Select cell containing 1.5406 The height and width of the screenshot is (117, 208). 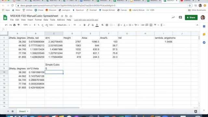pyautogui.click(x=163, y=42)
